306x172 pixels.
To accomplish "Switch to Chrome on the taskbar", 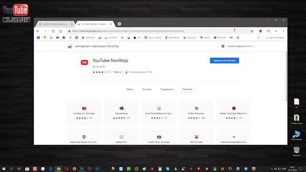I will point(58,169).
